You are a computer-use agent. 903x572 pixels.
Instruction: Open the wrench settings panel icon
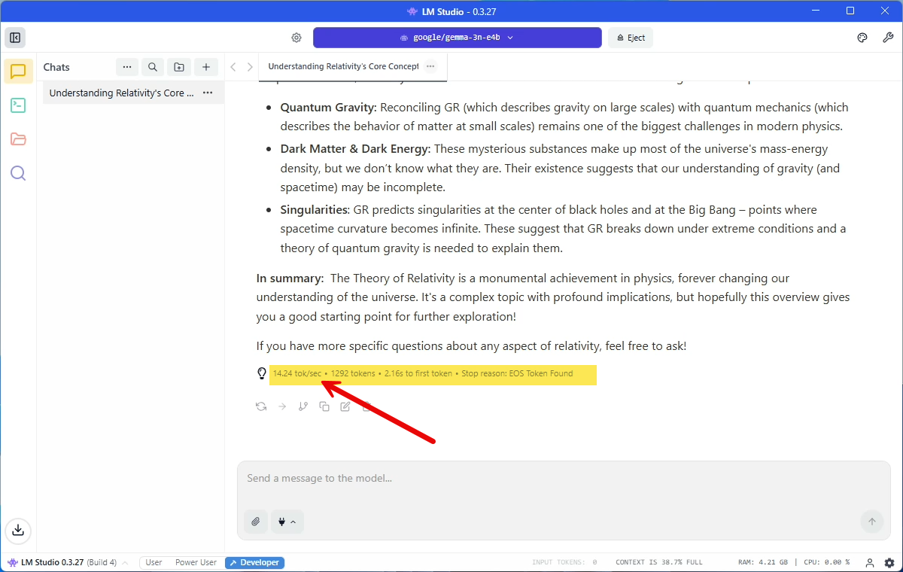point(888,38)
